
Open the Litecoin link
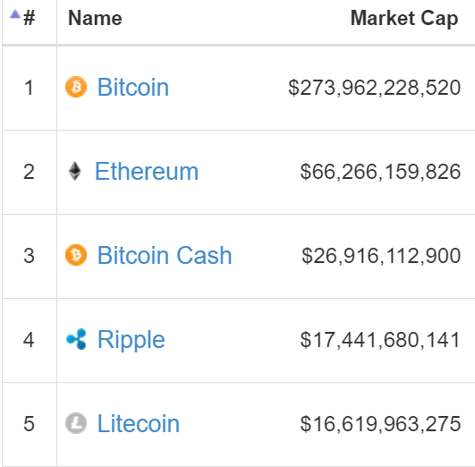139,424
